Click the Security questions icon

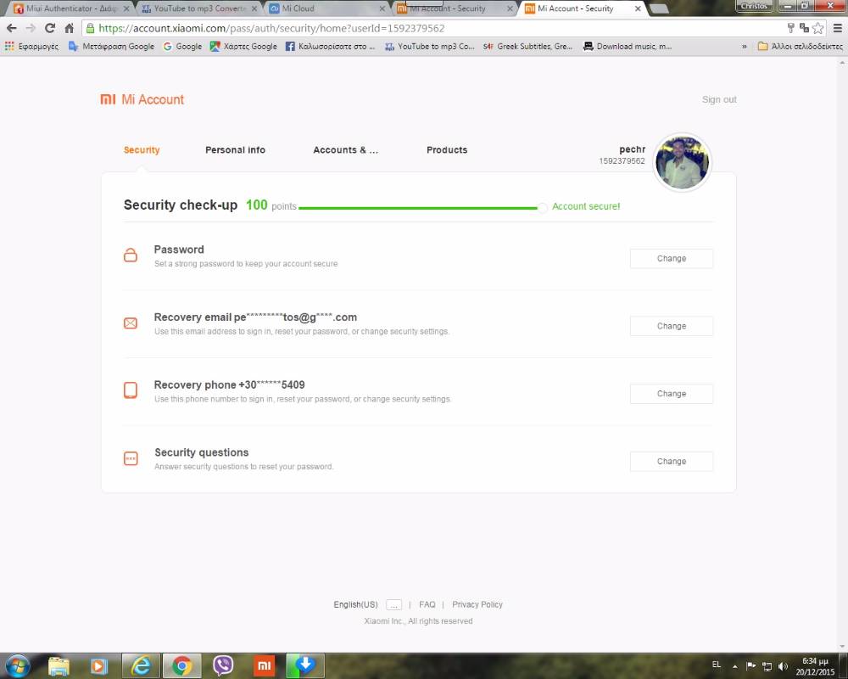click(x=131, y=458)
